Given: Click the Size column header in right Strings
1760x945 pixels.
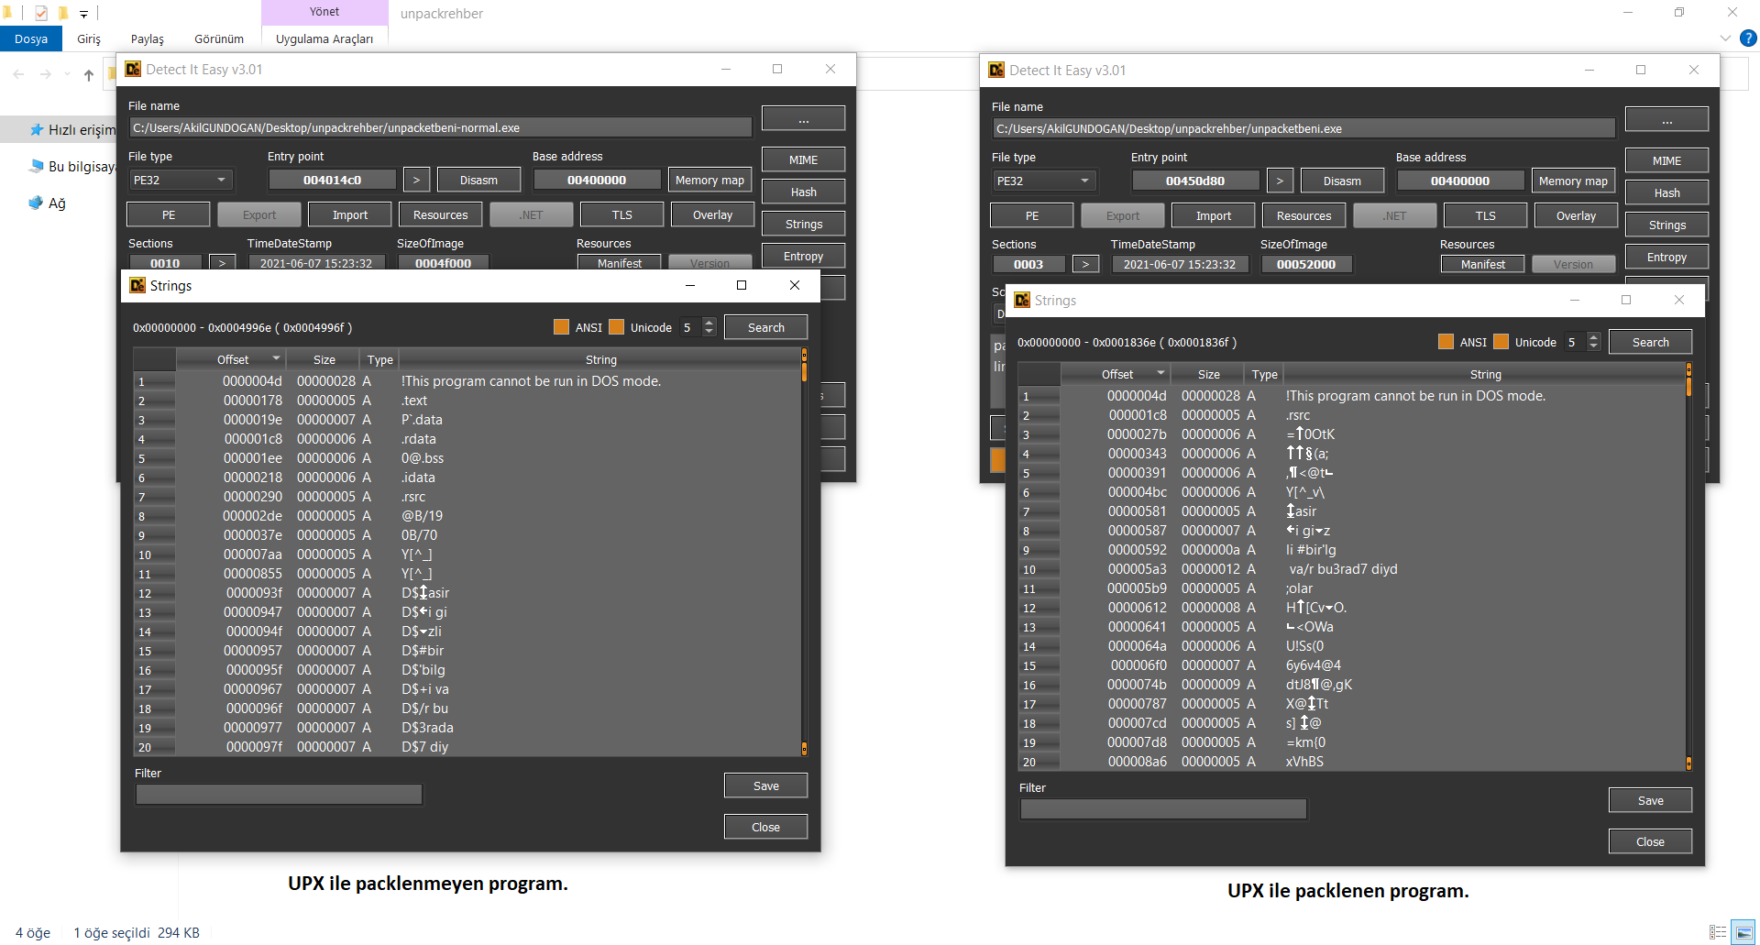Looking at the screenshot, I should pos(1208,374).
